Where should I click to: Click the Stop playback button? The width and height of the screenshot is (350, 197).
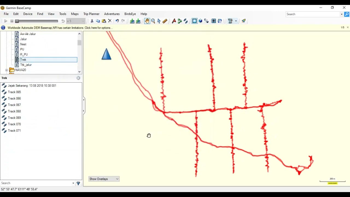pyautogui.click(x=12, y=21)
